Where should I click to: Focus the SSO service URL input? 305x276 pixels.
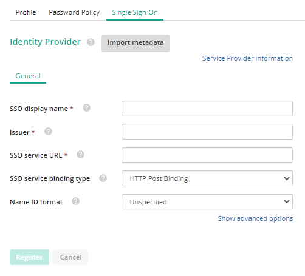(207, 155)
